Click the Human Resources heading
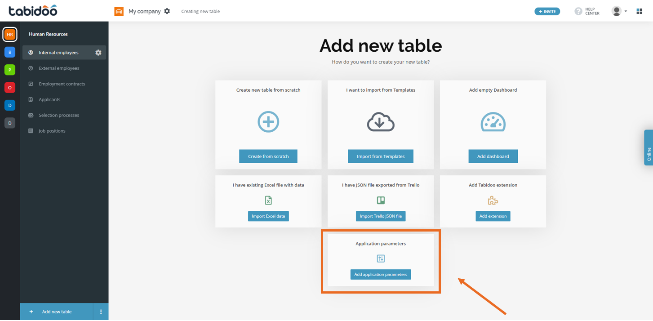The height and width of the screenshot is (321, 653). [48, 34]
